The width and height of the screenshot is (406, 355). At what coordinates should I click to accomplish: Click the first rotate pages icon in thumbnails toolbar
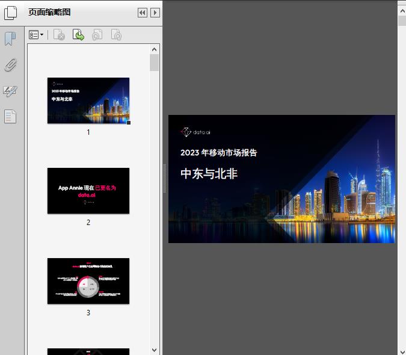point(97,35)
